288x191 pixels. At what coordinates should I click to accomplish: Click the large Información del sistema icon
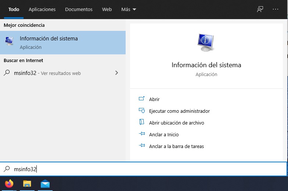click(206, 43)
